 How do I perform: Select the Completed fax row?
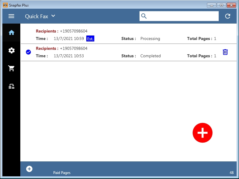(128, 52)
